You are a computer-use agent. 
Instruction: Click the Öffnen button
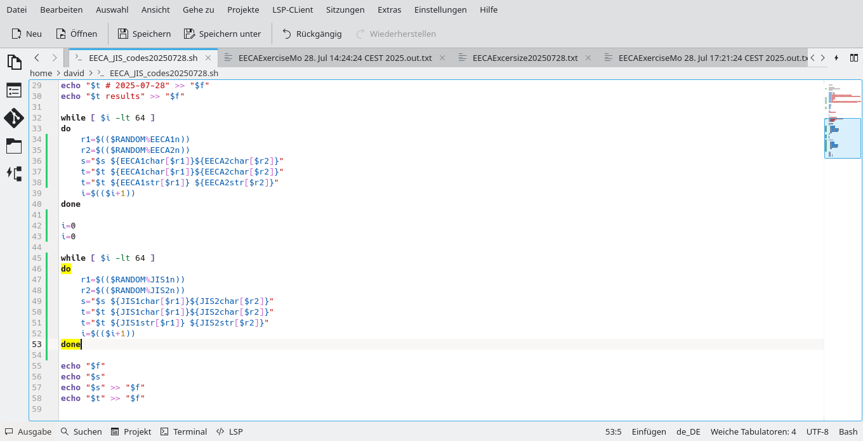pos(76,34)
